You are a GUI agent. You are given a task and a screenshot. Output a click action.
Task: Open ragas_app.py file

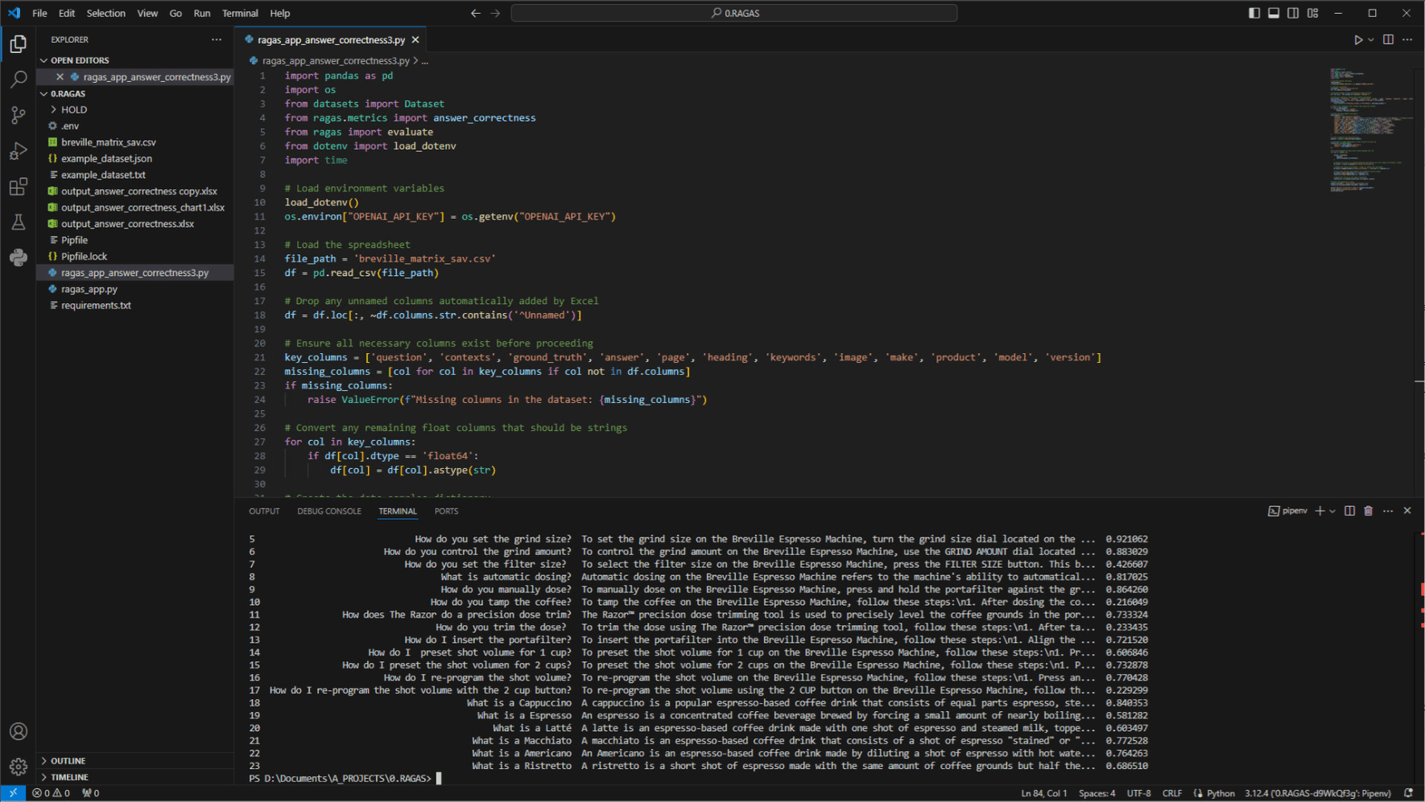coord(89,289)
